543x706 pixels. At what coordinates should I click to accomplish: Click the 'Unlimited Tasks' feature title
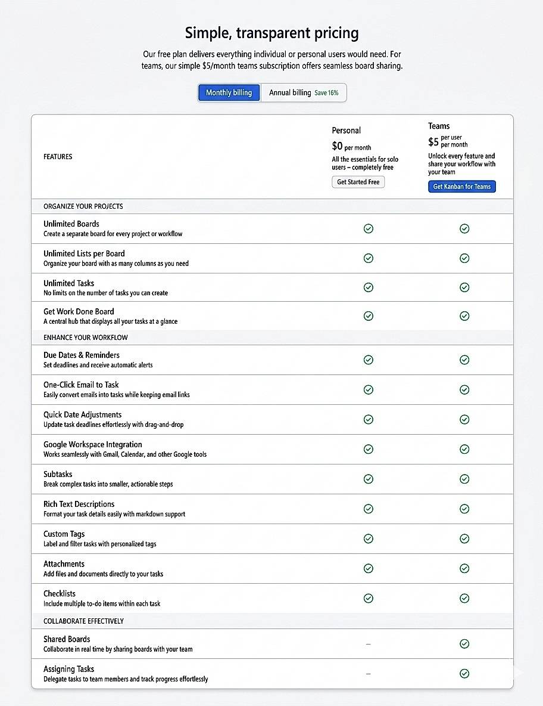[69, 283]
